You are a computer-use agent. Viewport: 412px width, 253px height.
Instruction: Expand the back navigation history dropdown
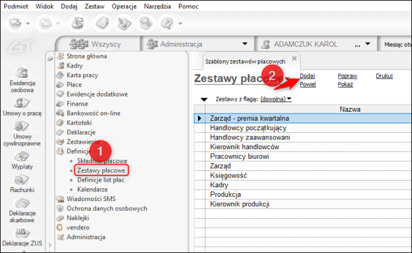click(x=28, y=24)
